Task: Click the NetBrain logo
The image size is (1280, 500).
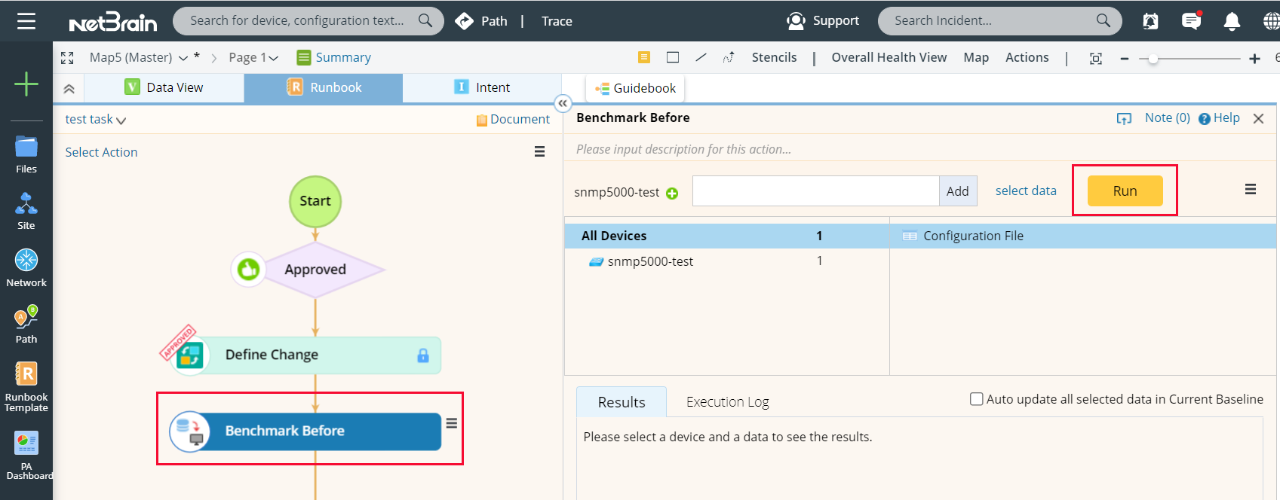Action: pos(113,22)
